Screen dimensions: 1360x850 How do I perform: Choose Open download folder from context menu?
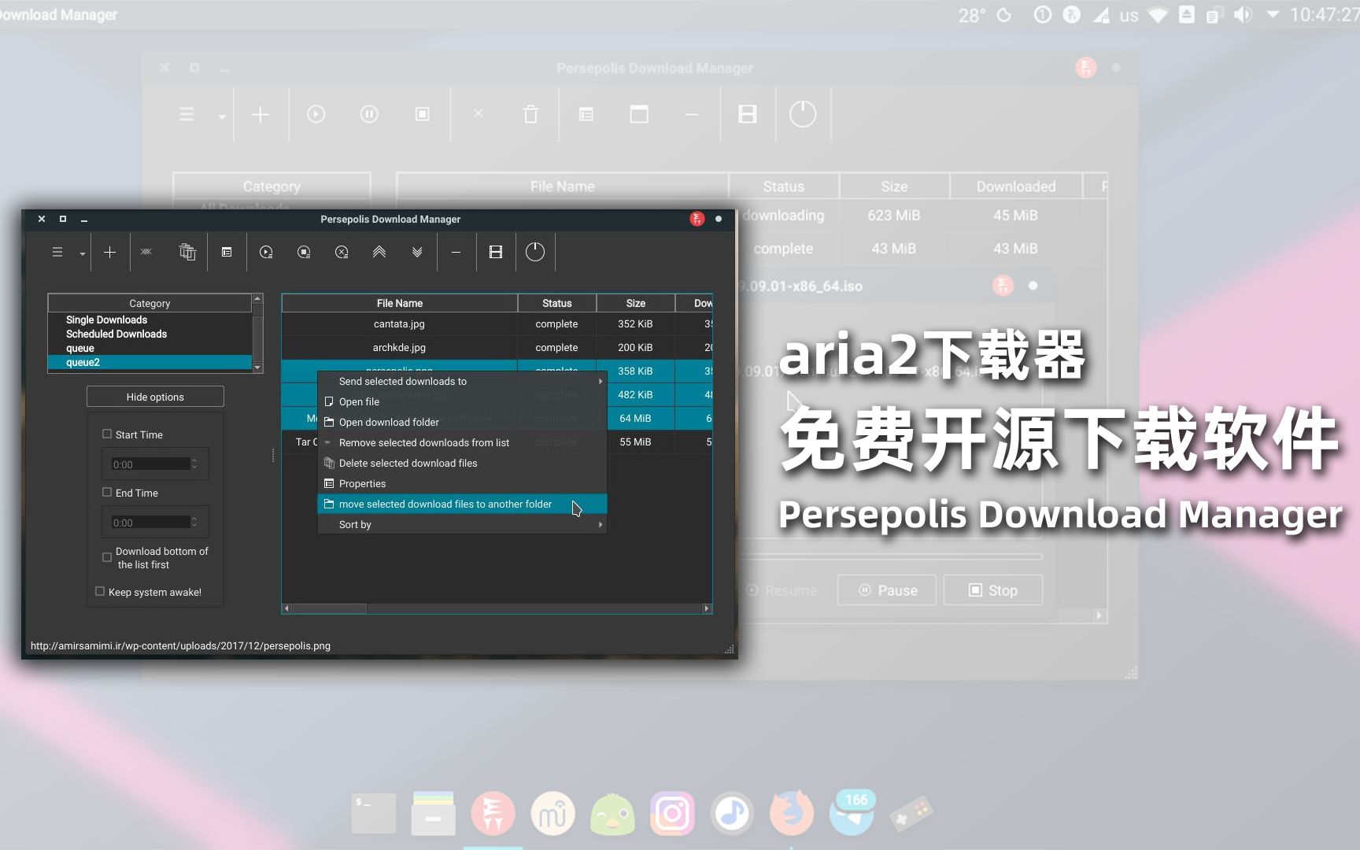[x=462, y=422]
